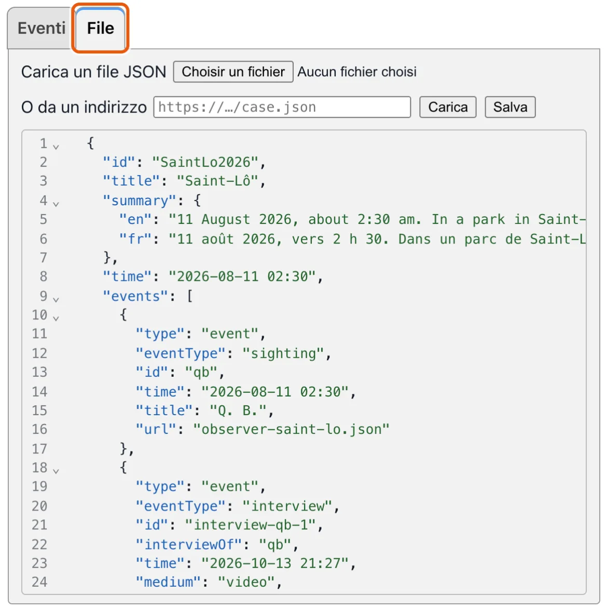Screen dimensions: 606x609
Task: Click the Choisir un fichier button
Action: pyautogui.click(x=233, y=72)
